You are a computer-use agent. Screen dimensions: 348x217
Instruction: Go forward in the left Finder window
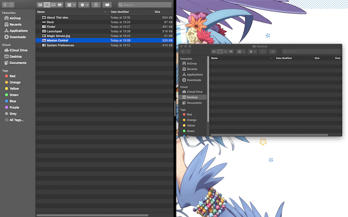pos(11,5)
